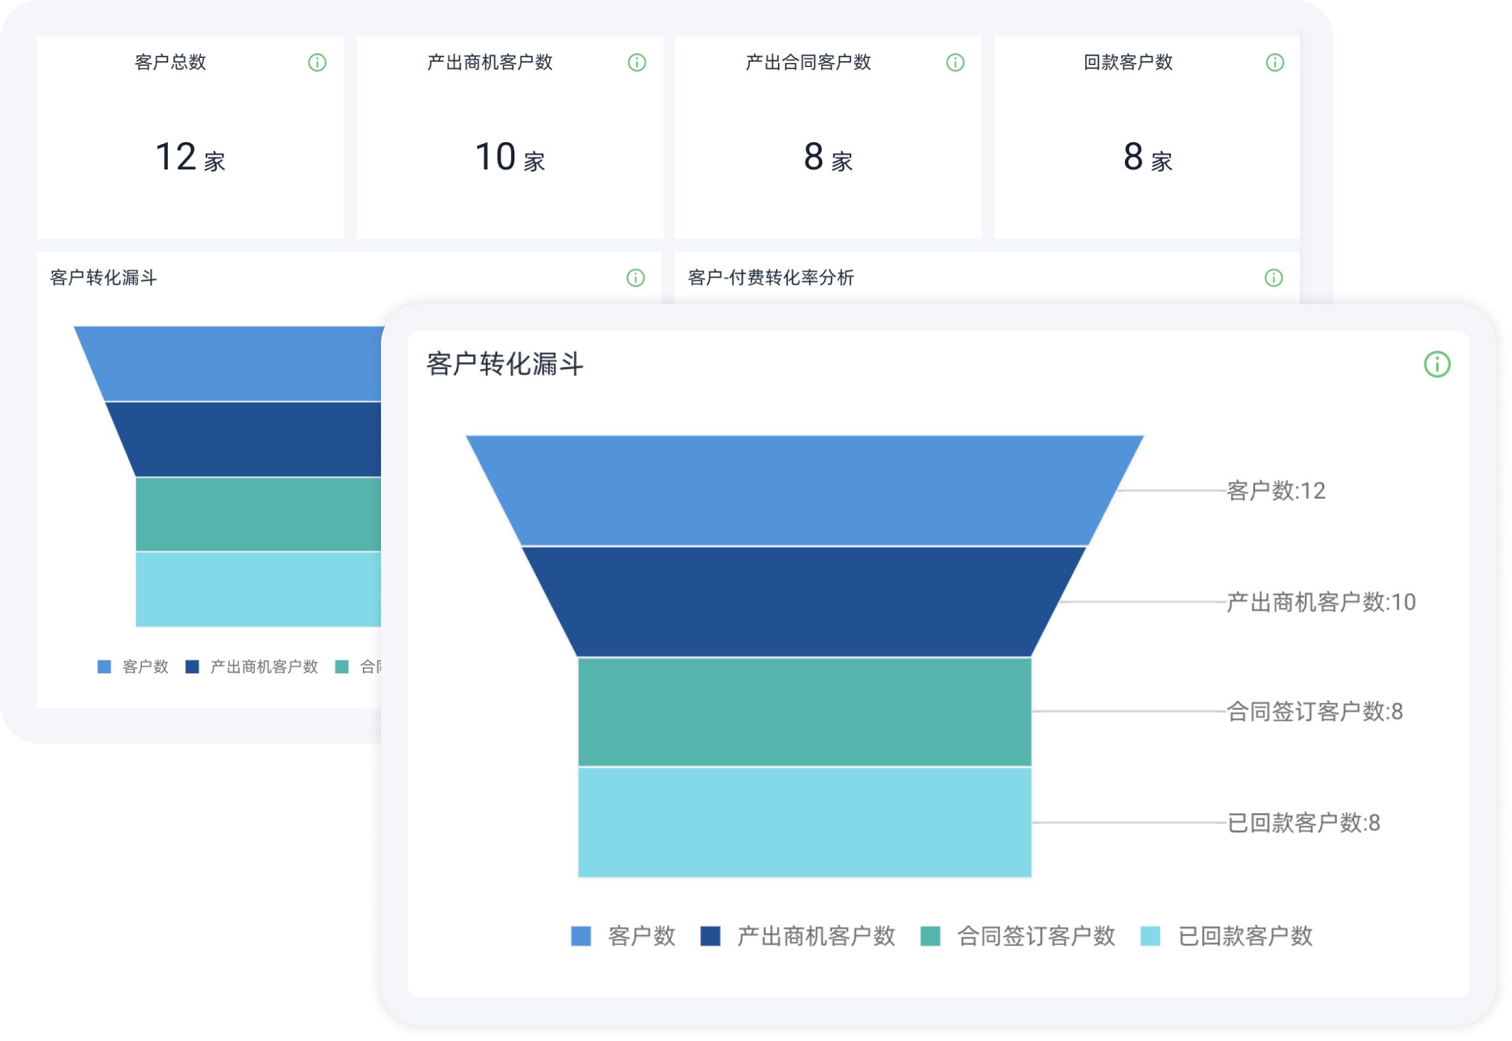Click info icon on 客户-付费转化率分析 panel

pyautogui.click(x=1273, y=278)
